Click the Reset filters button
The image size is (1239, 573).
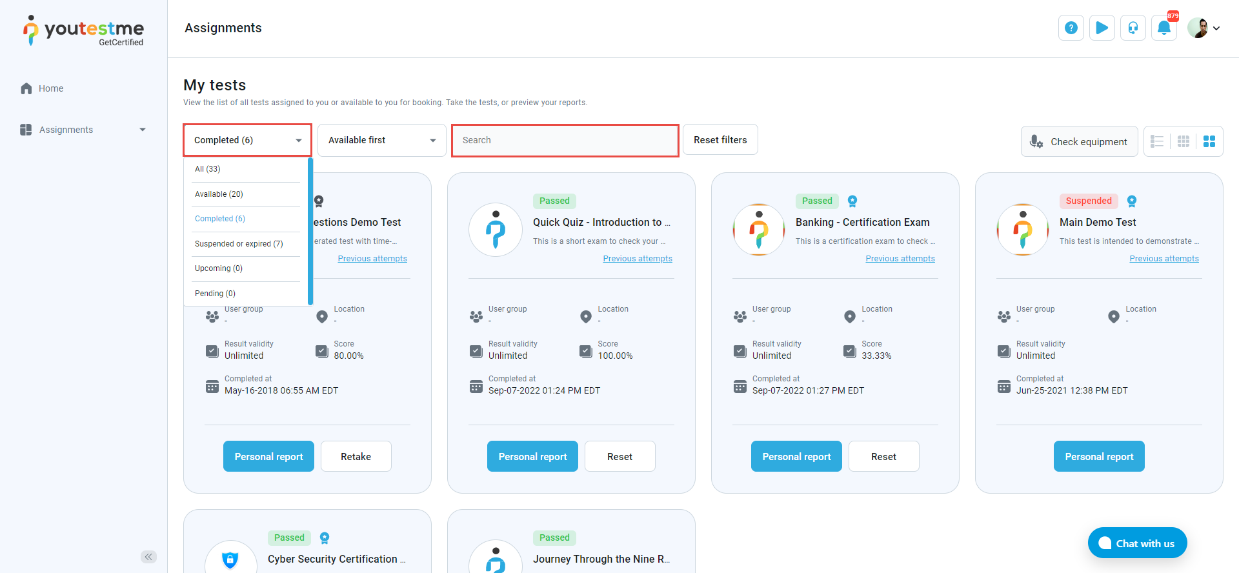point(720,140)
